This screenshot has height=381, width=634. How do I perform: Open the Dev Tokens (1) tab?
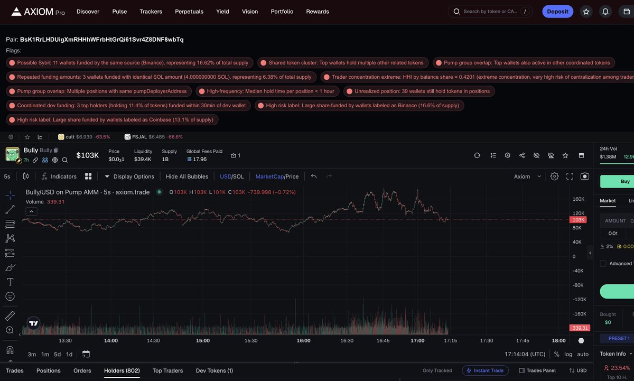pos(215,370)
